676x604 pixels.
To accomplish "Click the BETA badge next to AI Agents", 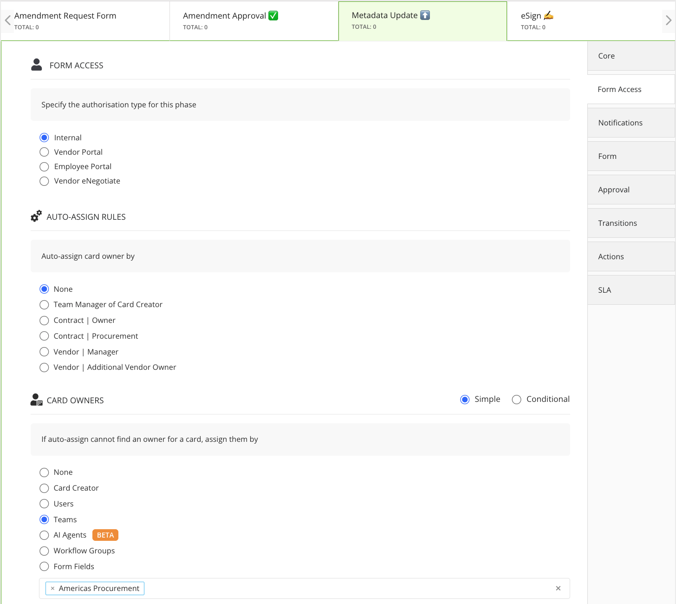I will (105, 535).
